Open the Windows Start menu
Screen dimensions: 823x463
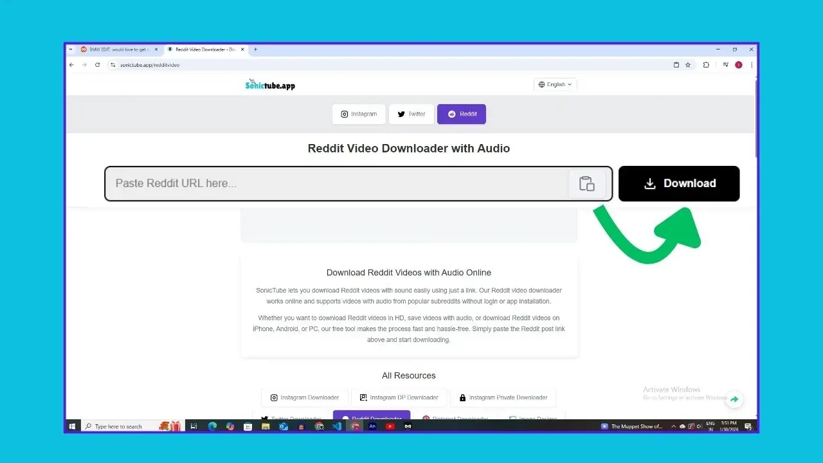(73, 426)
